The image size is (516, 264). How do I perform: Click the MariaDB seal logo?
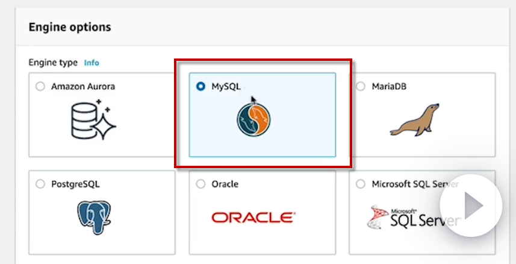[x=415, y=120]
